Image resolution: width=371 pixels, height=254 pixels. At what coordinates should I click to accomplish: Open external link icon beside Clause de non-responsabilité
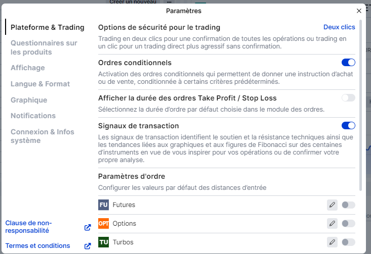[88, 227]
